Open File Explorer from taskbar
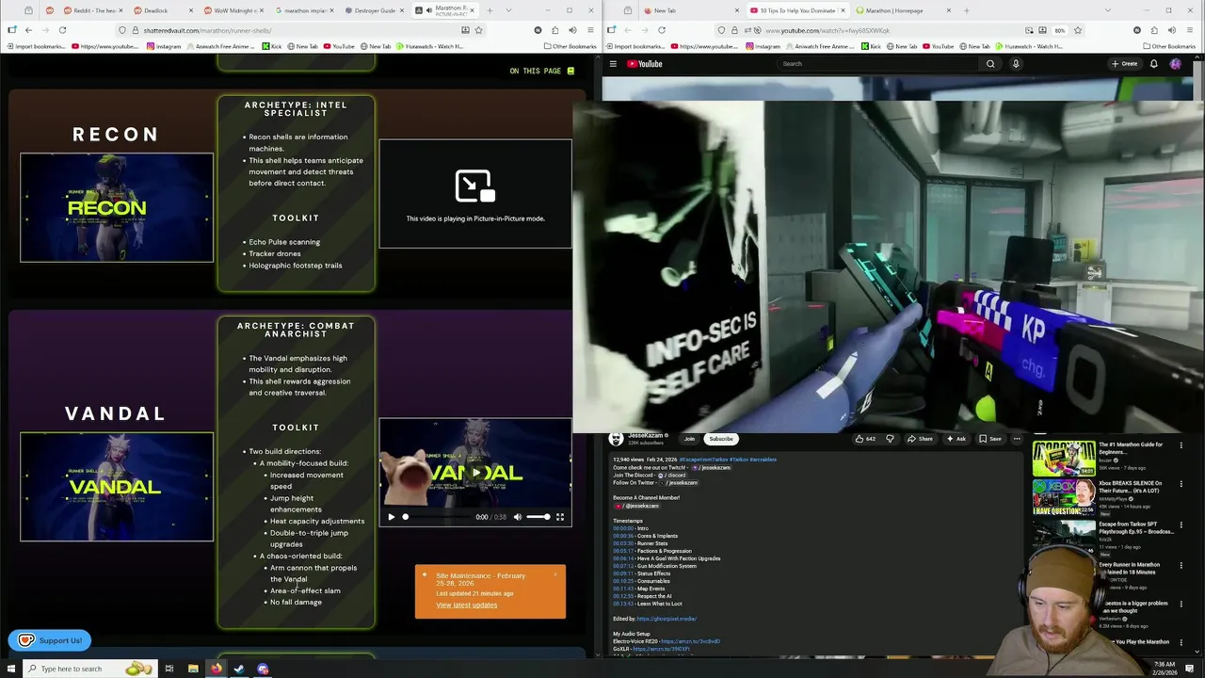Image resolution: width=1205 pixels, height=678 pixels. coord(193,669)
